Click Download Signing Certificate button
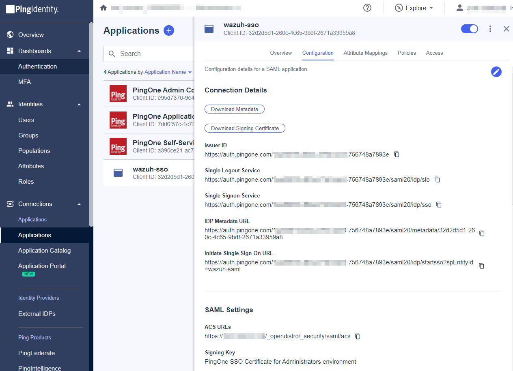Image resolution: width=513 pixels, height=371 pixels. pyautogui.click(x=245, y=128)
